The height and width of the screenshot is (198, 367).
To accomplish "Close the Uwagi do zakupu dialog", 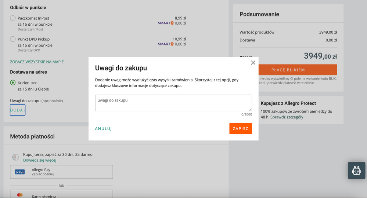I will coord(253,63).
